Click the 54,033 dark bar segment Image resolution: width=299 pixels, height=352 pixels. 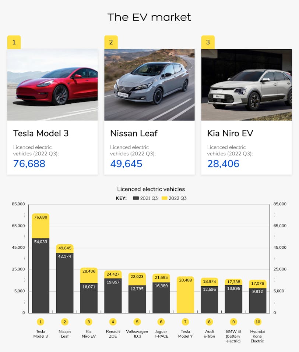click(41, 276)
